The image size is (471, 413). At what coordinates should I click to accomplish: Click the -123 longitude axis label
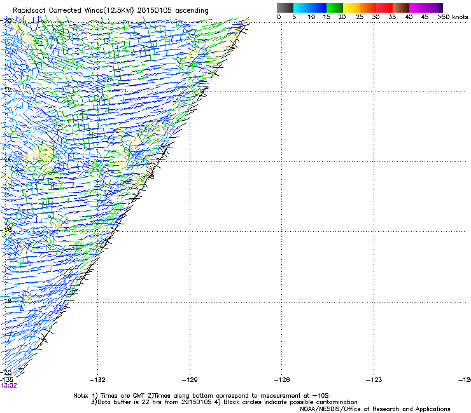coord(374,380)
